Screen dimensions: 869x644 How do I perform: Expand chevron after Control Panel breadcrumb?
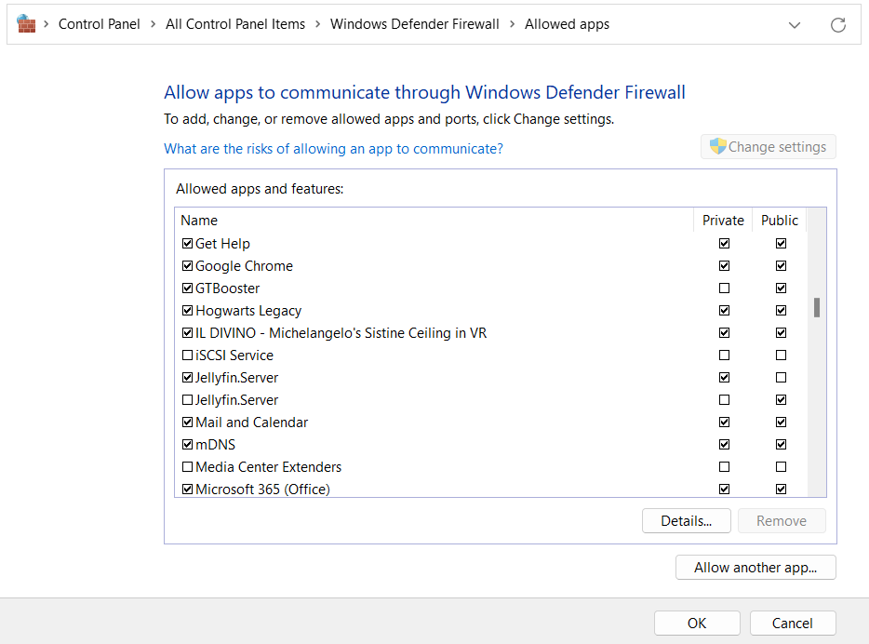pos(154,24)
